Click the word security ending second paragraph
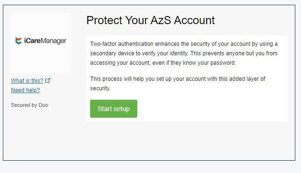The height and width of the screenshot is (173, 301). tap(100, 88)
